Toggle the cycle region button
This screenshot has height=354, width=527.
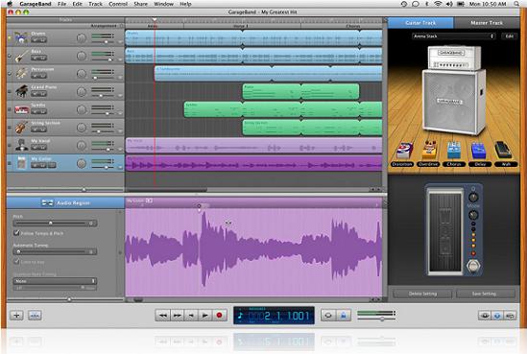[328, 316]
